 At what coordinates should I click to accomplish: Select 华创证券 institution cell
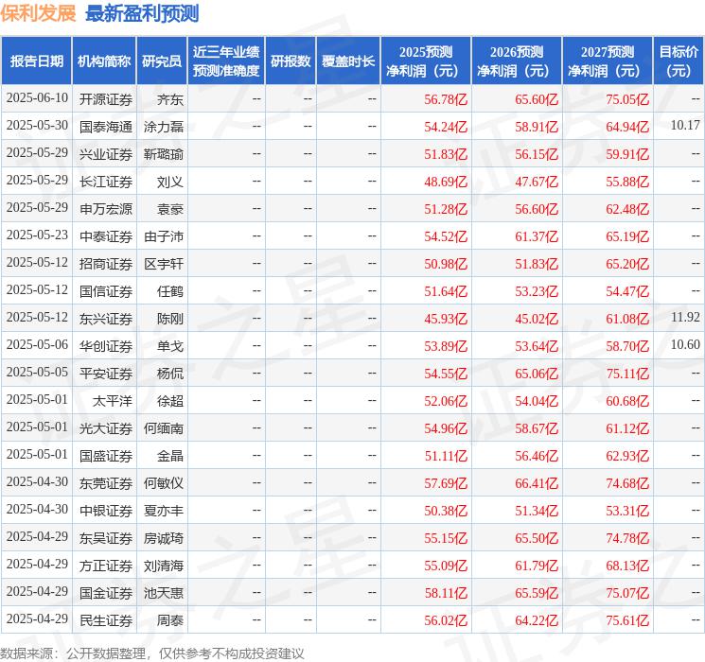(x=106, y=346)
